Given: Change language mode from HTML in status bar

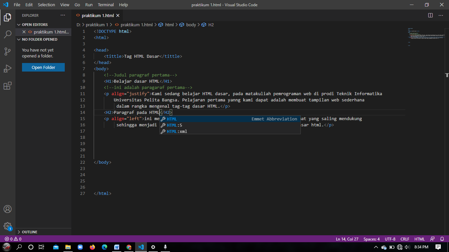Looking at the screenshot, I should 420,239.
